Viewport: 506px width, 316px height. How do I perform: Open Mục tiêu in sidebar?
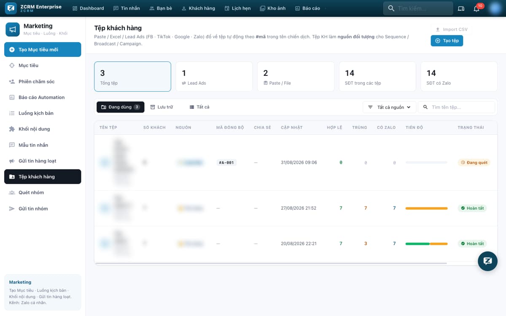(43, 65)
